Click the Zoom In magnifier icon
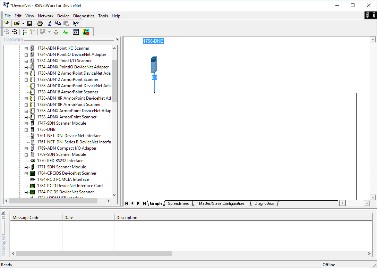Screen dimensions: 377x268 [x=7, y=32]
